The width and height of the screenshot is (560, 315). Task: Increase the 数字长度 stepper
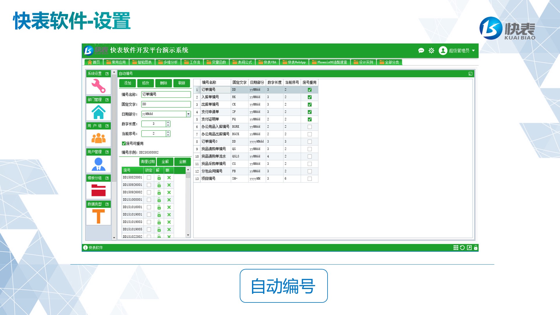[168, 123]
